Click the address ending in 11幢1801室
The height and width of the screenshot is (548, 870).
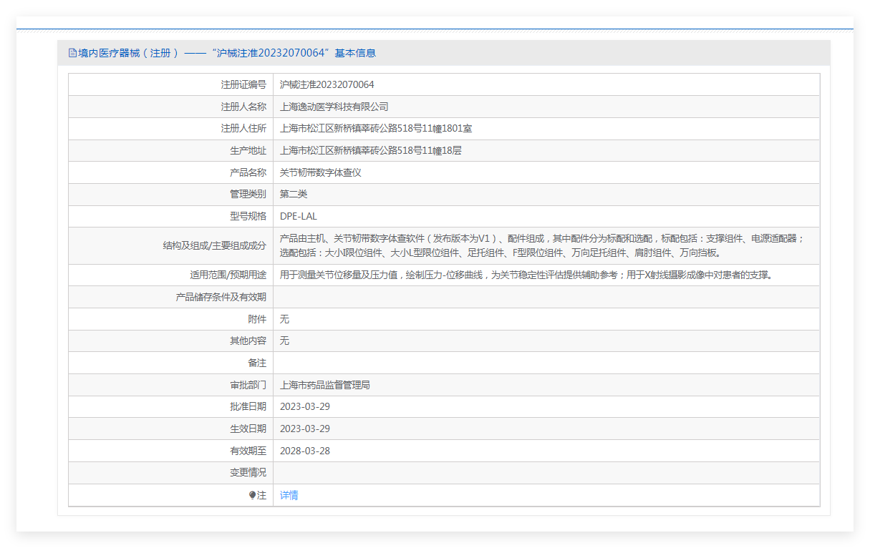pyautogui.click(x=376, y=129)
